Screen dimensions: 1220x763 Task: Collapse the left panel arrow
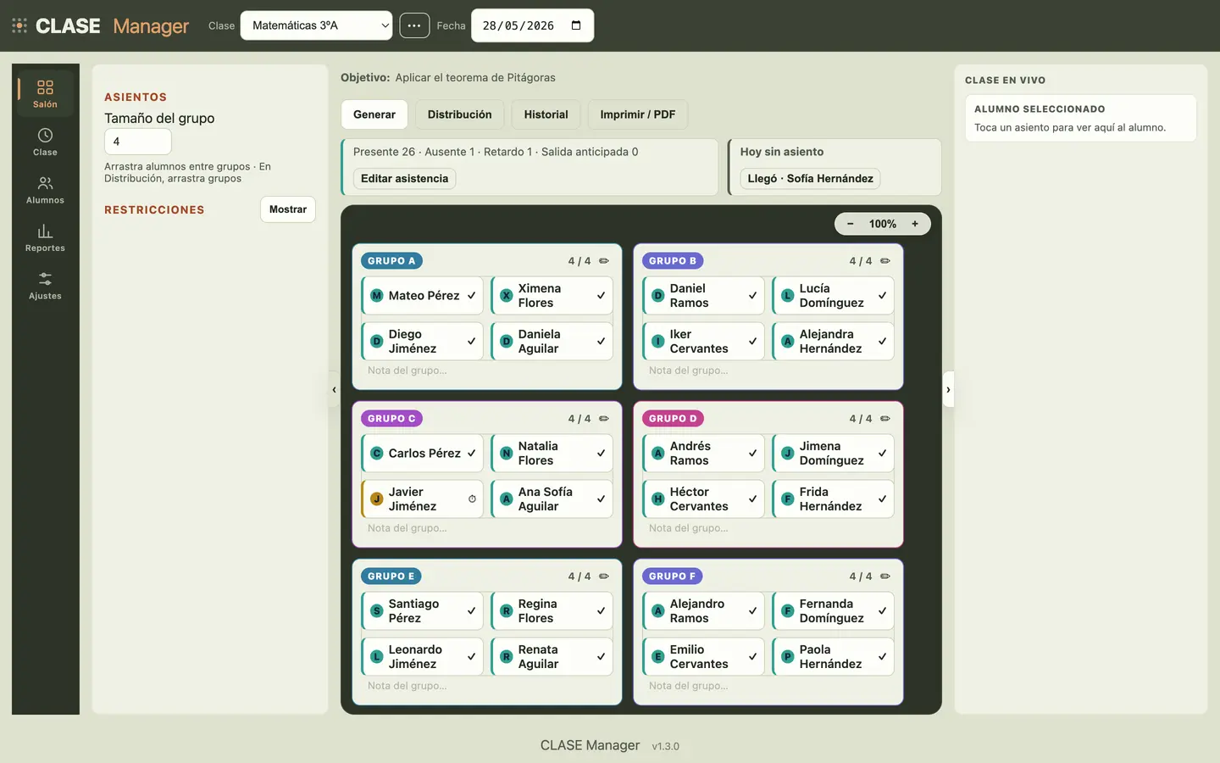point(334,390)
